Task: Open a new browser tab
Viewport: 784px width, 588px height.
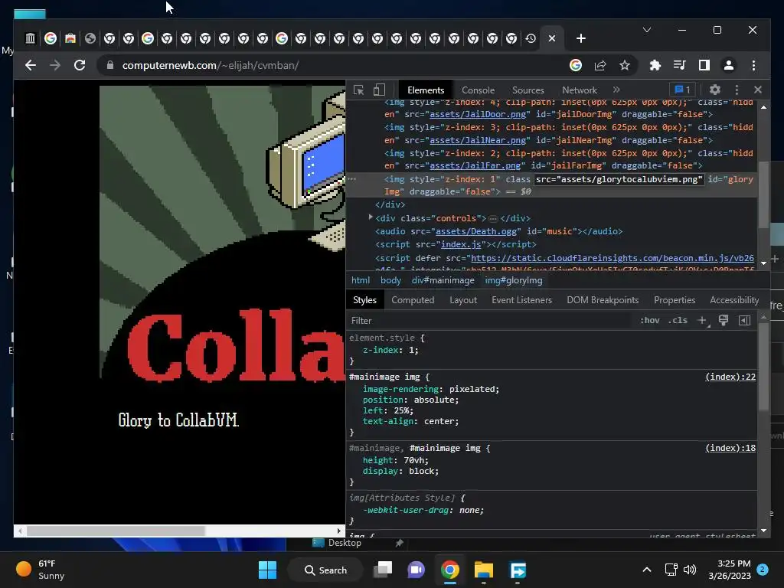Action: coord(580,38)
